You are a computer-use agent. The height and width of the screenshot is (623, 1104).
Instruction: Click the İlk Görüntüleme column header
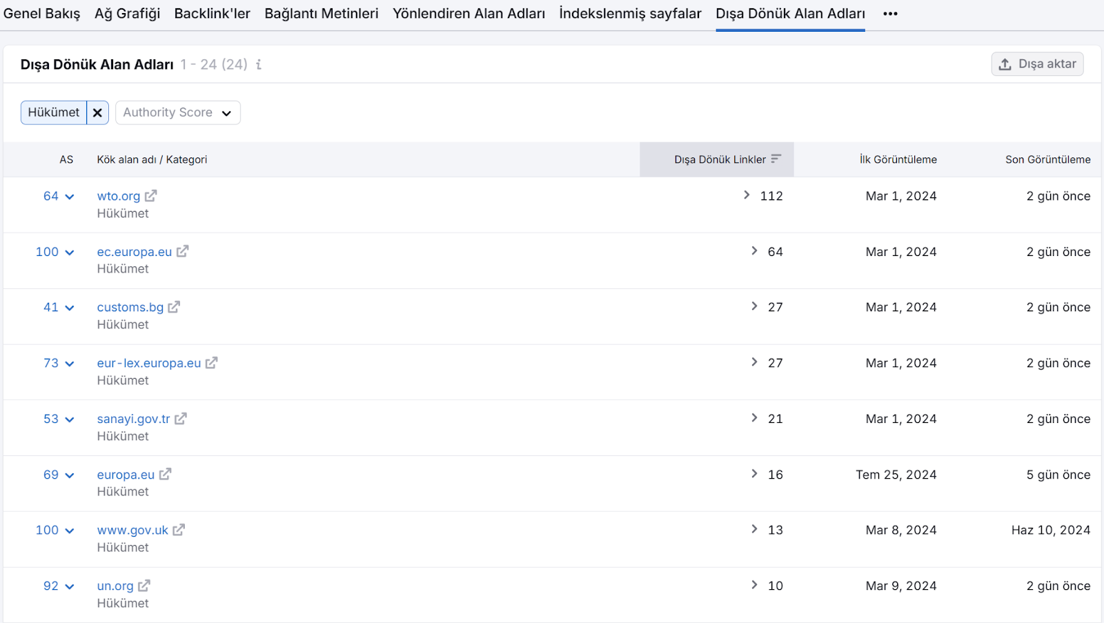coord(898,159)
